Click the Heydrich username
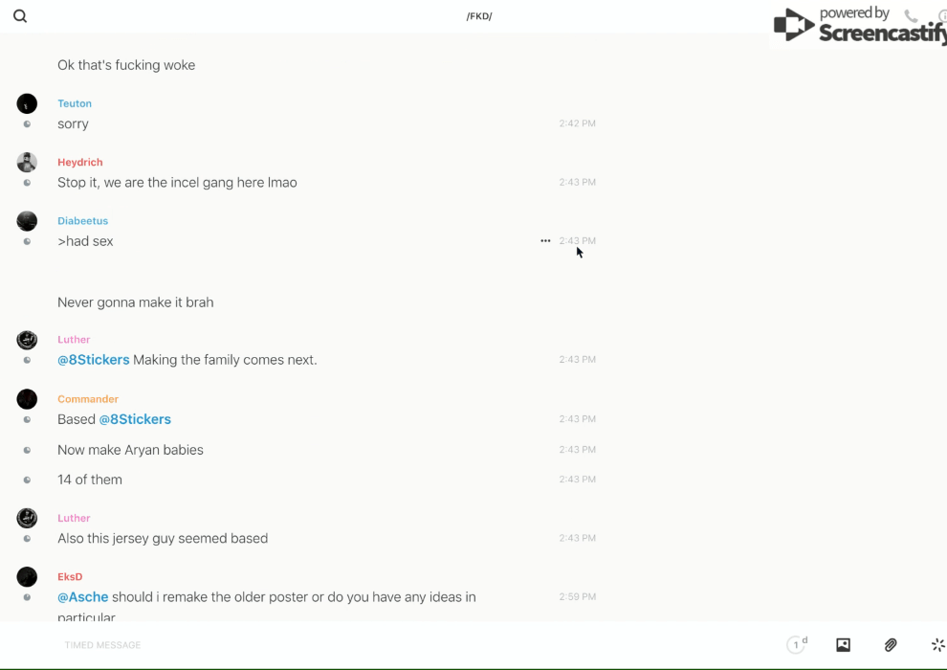 pos(79,163)
